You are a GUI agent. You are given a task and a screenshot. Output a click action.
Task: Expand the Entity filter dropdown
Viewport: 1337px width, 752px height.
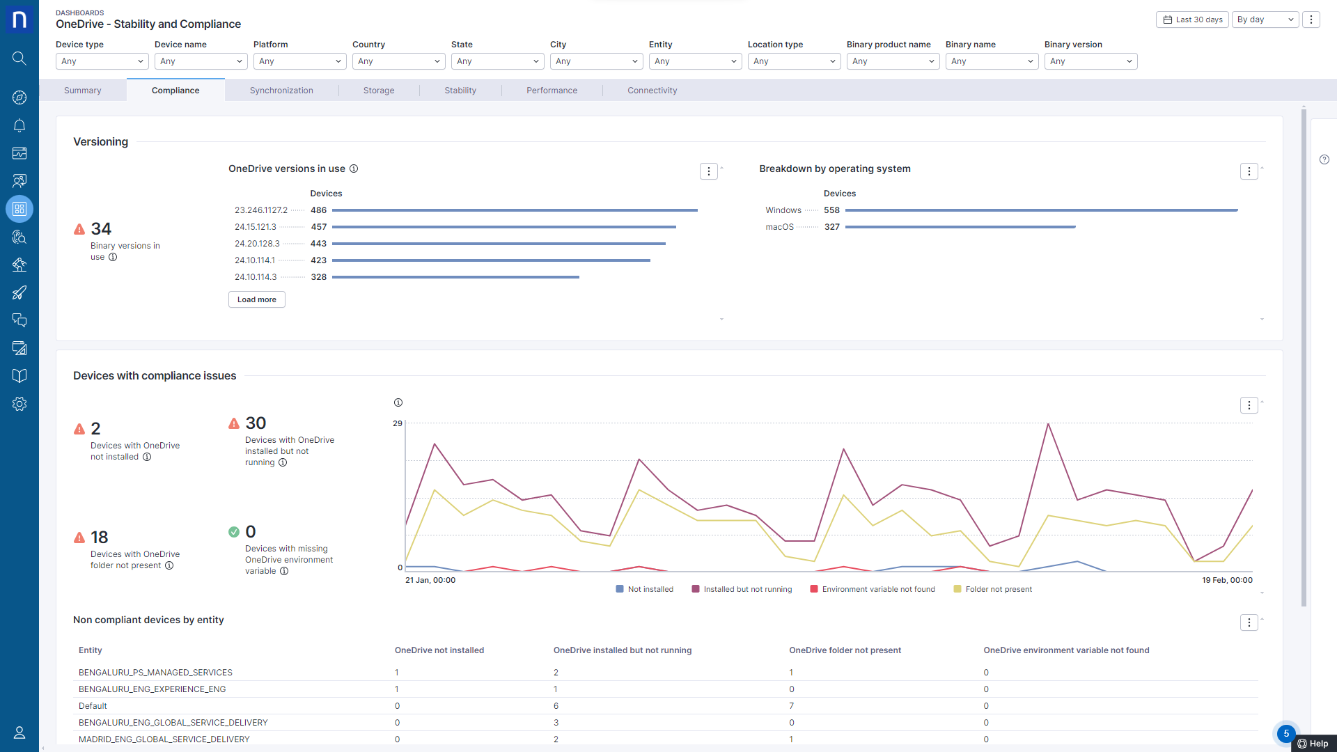coord(696,61)
